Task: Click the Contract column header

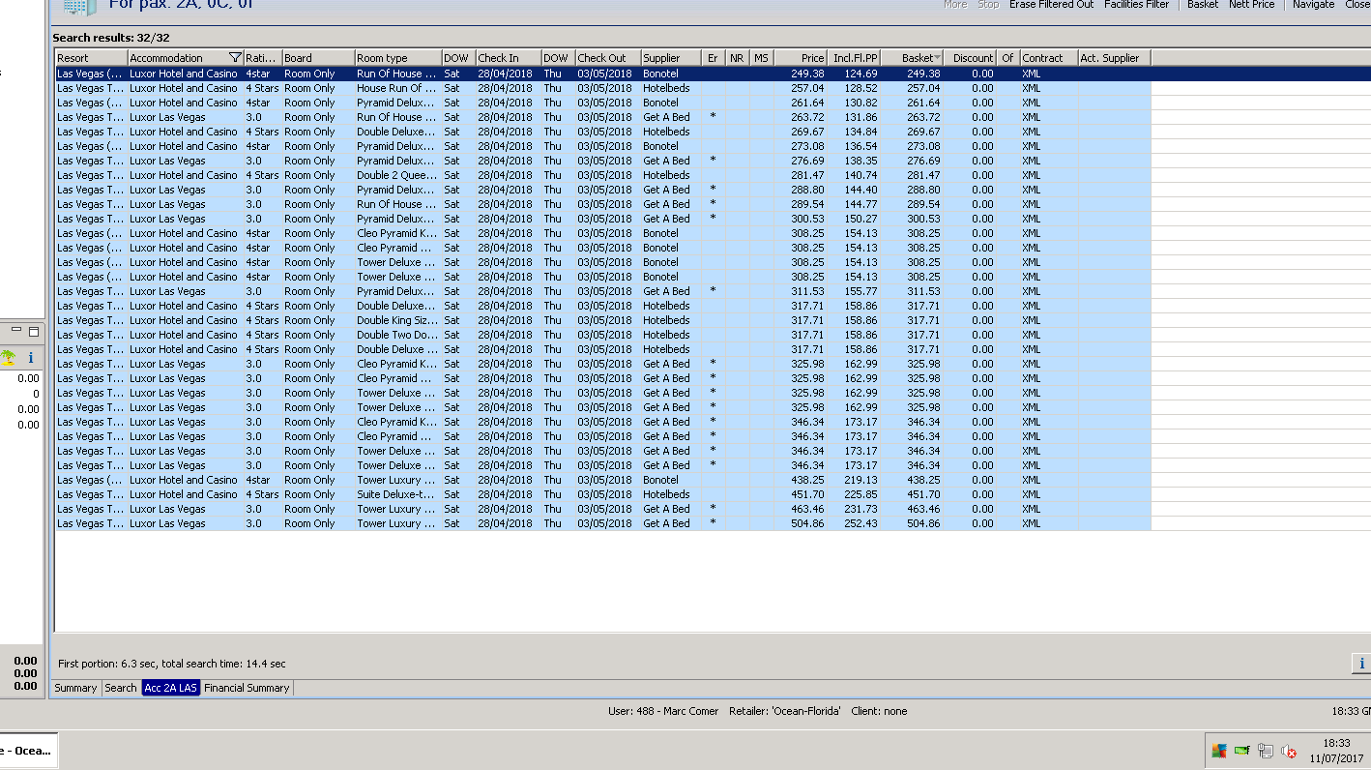Action: click(x=1049, y=58)
